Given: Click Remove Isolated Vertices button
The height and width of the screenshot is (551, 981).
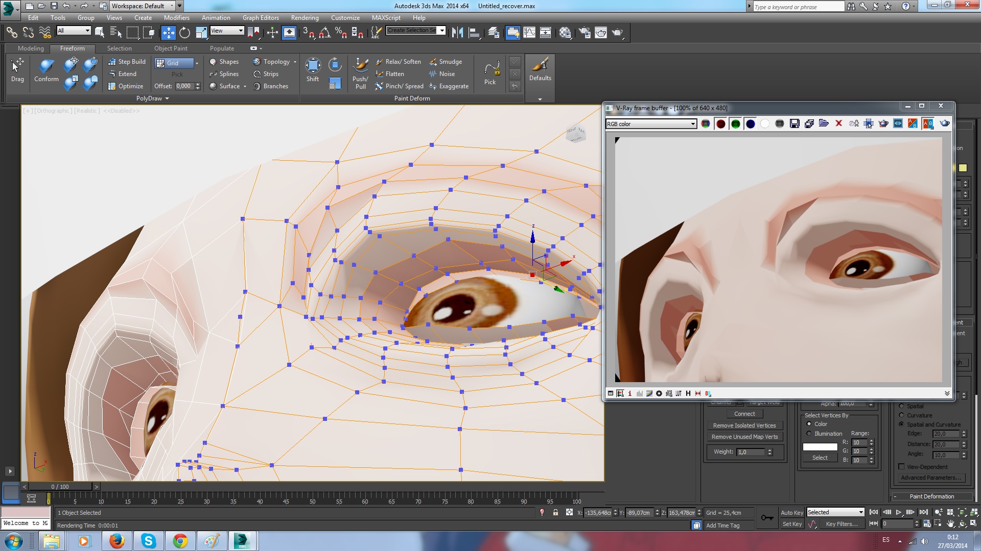Looking at the screenshot, I should coord(744,425).
